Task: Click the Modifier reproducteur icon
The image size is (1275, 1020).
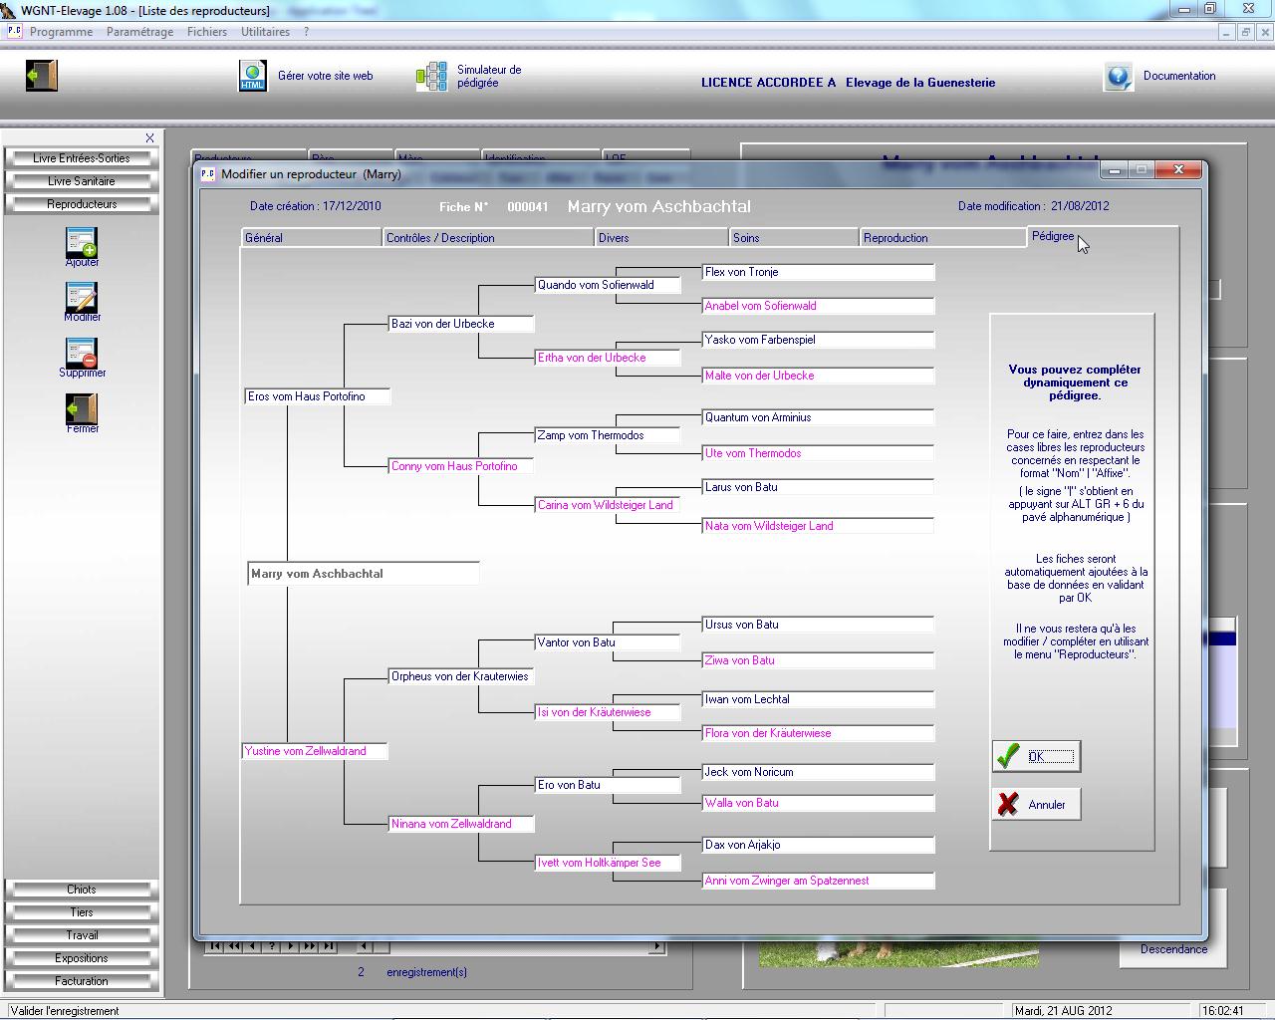Action: coord(82,298)
